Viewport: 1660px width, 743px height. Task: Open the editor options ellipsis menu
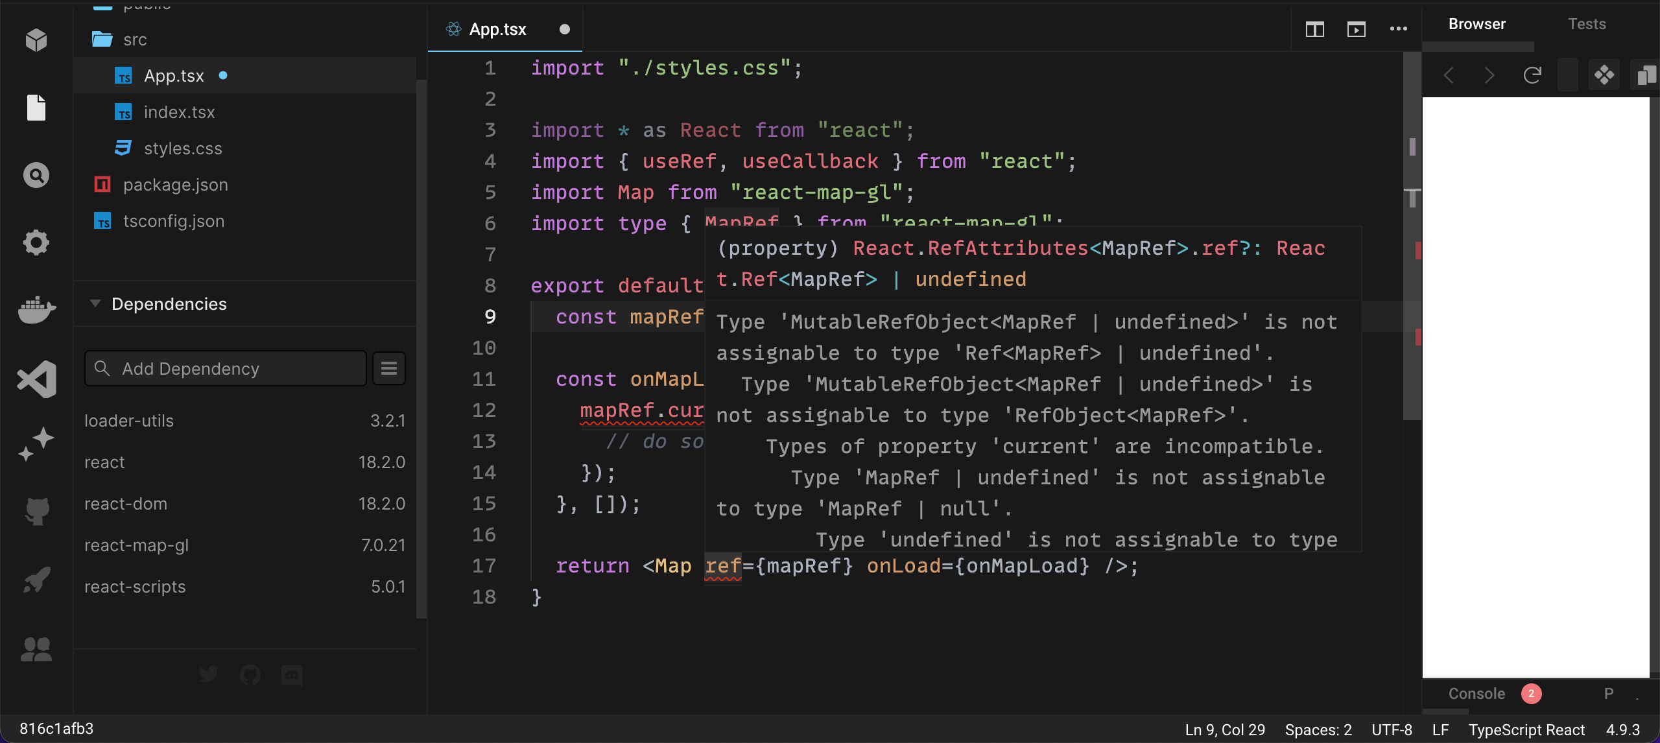(x=1399, y=29)
